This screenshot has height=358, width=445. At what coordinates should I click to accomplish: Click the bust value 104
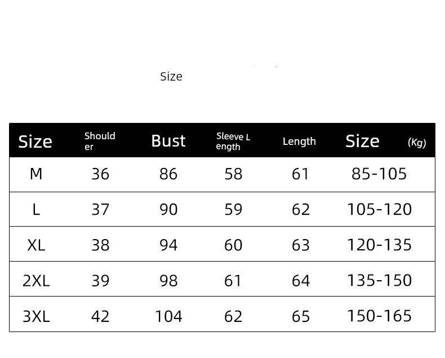pyautogui.click(x=168, y=316)
